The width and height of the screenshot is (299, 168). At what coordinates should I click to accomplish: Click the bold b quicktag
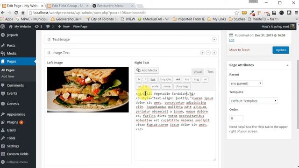point(139,79)
